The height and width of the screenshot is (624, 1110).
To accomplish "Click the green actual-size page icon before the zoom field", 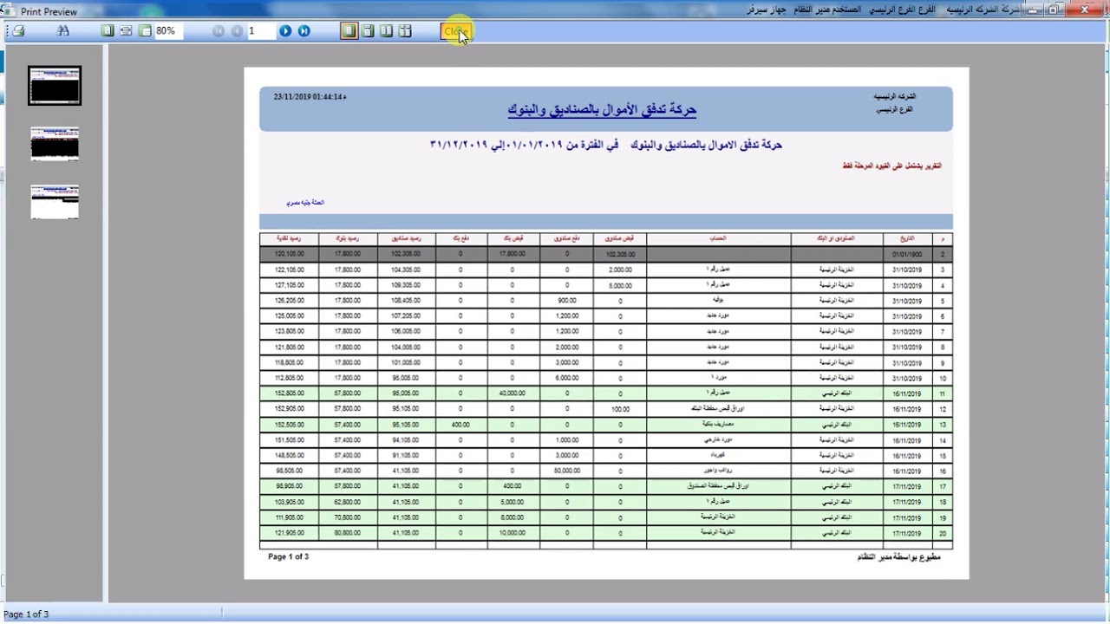I will [x=108, y=31].
